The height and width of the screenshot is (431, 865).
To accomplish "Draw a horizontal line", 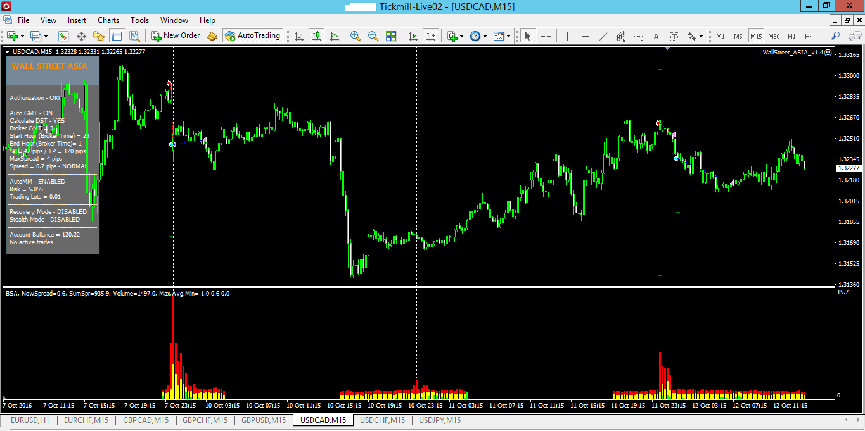I will 585,36.
